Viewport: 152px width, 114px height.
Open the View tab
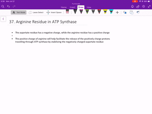(x=89, y=7)
